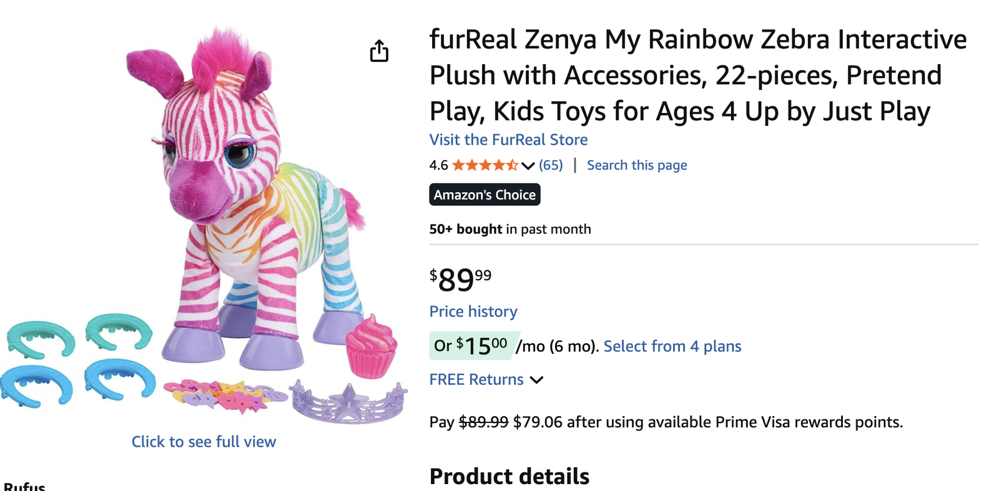Click the share icon above product image

tap(379, 51)
